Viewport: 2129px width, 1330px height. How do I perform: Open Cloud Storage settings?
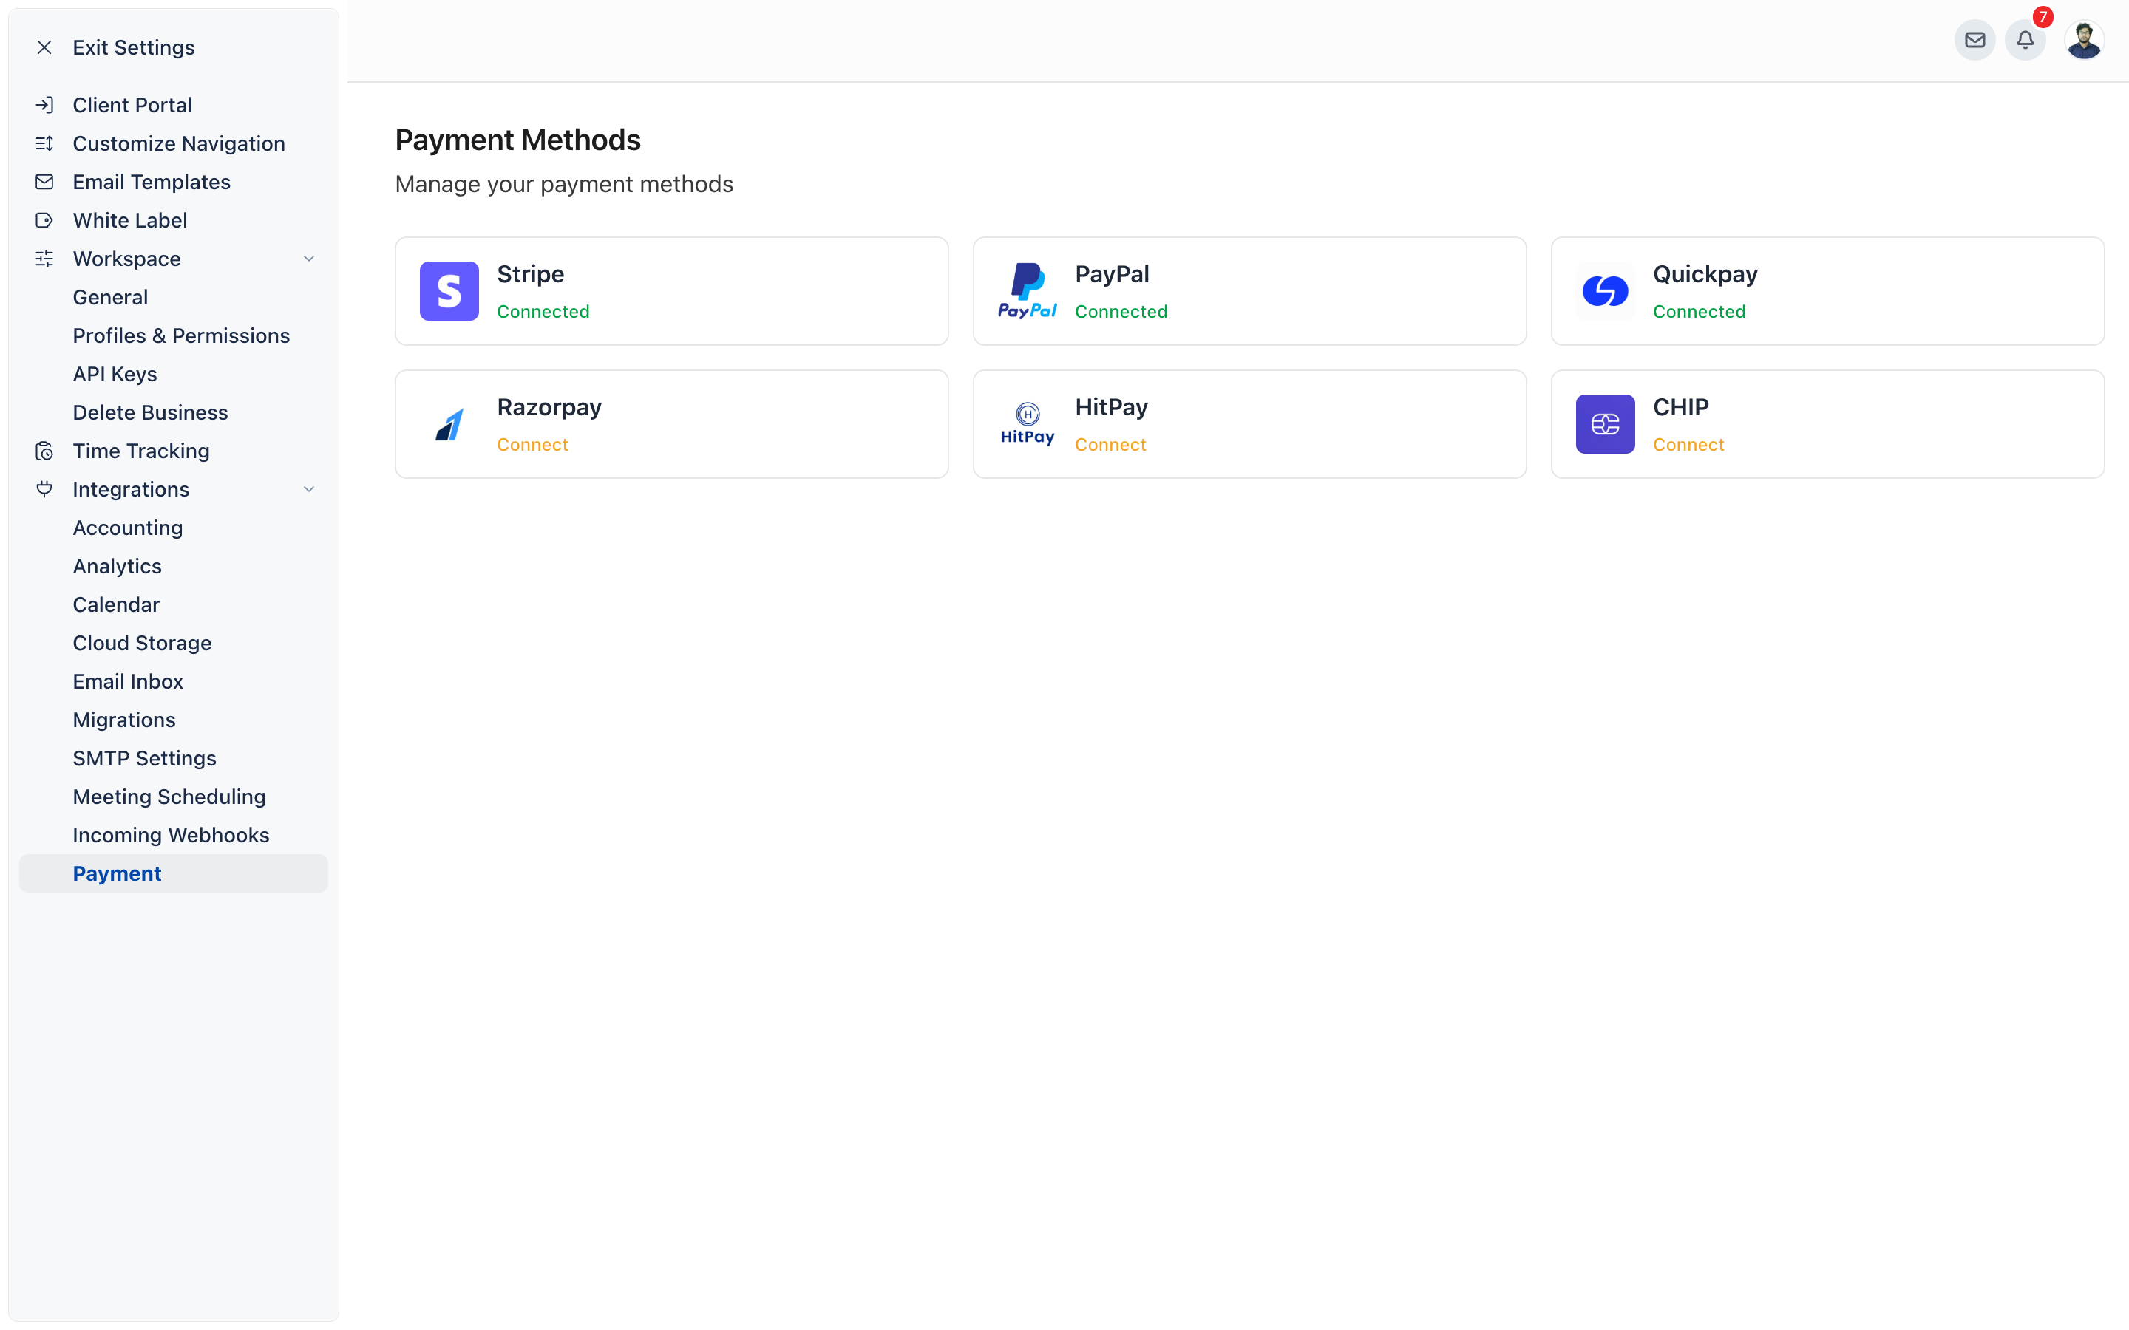point(143,643)
